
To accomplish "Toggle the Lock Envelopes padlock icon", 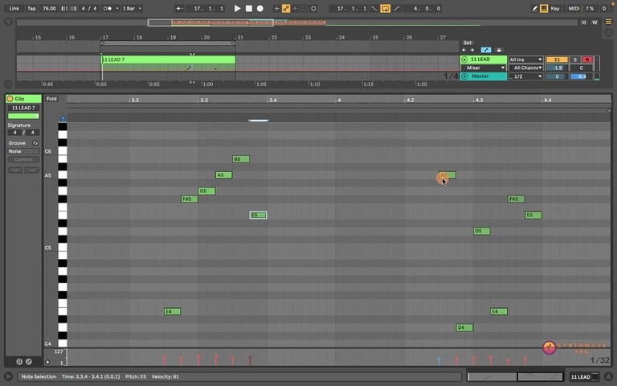I will [x=499, y=50].
